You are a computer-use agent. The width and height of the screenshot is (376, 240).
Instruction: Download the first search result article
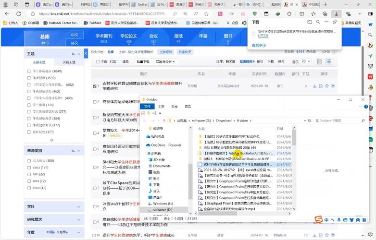(314, 86)
